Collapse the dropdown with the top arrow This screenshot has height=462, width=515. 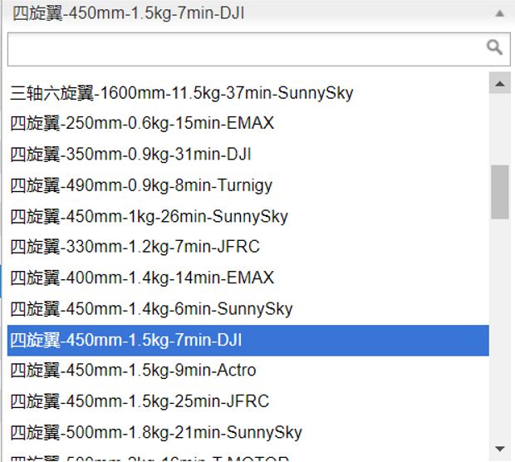(x=499, y=13)
